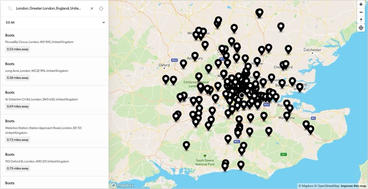Click the '0.33 miles away' badge

click(x=18, y=49)
